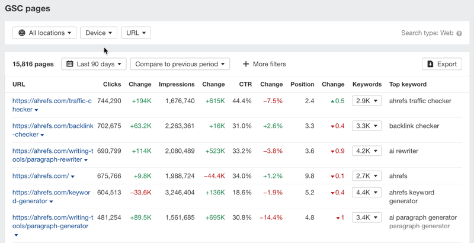
Task: Open the keyword-generator URL link
Action: click(52, 193)
